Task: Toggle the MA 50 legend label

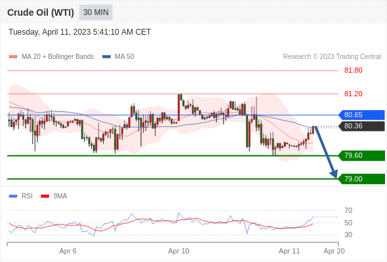Action: pos(125,57)
